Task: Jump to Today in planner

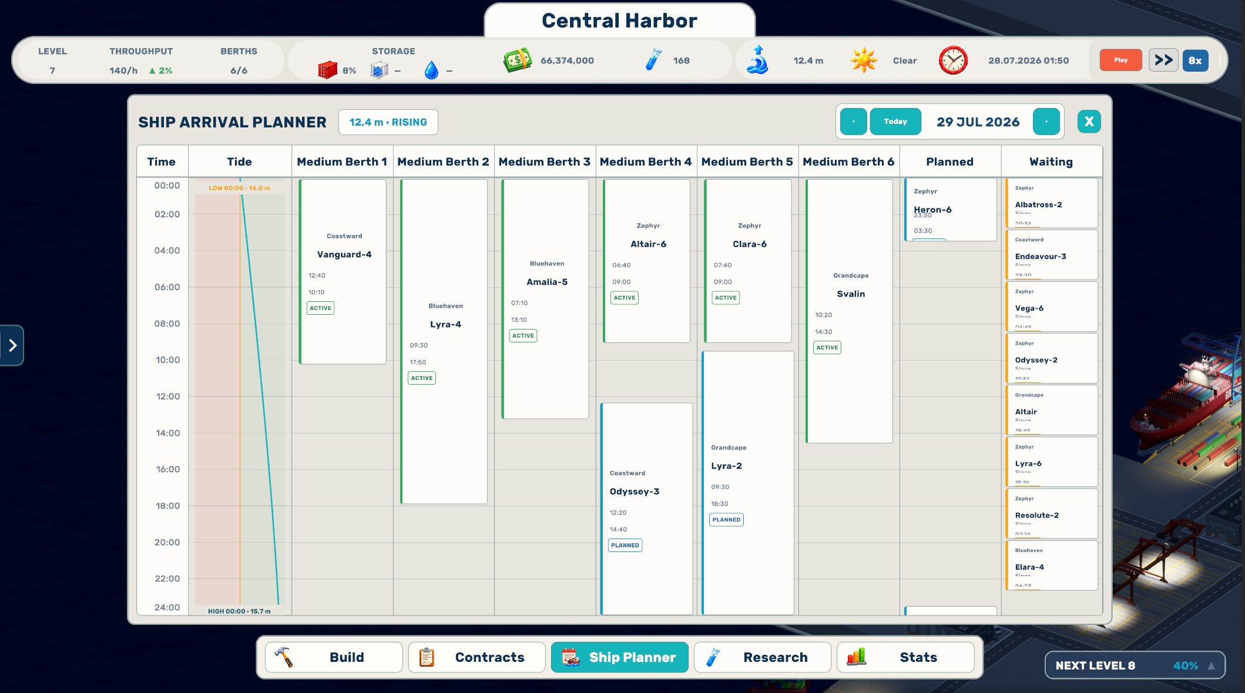Action: (x=895, y=122)
